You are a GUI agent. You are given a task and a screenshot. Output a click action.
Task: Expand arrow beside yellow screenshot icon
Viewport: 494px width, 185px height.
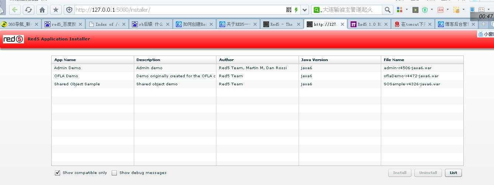click(463, 10)
